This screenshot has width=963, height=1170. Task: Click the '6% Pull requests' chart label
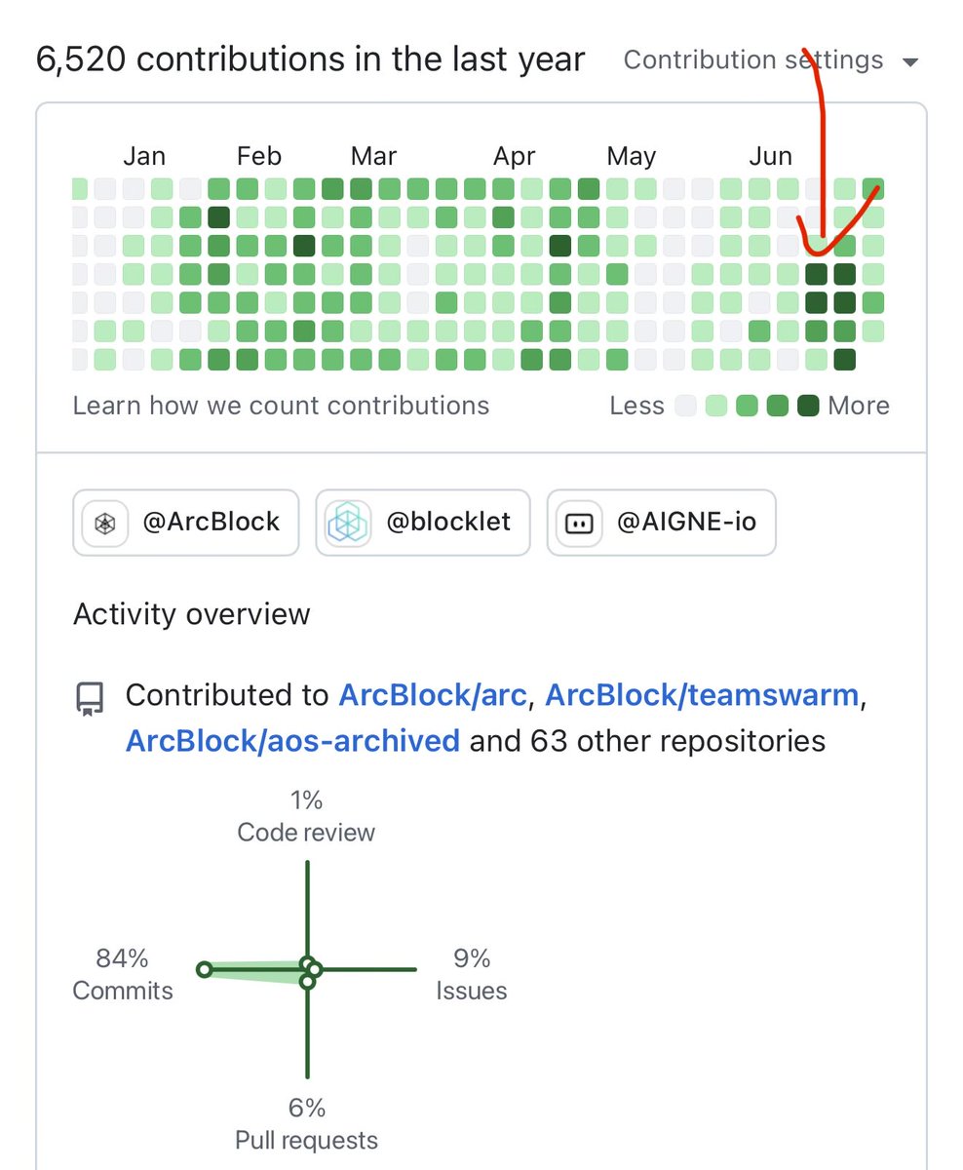tap(306, 1124)
